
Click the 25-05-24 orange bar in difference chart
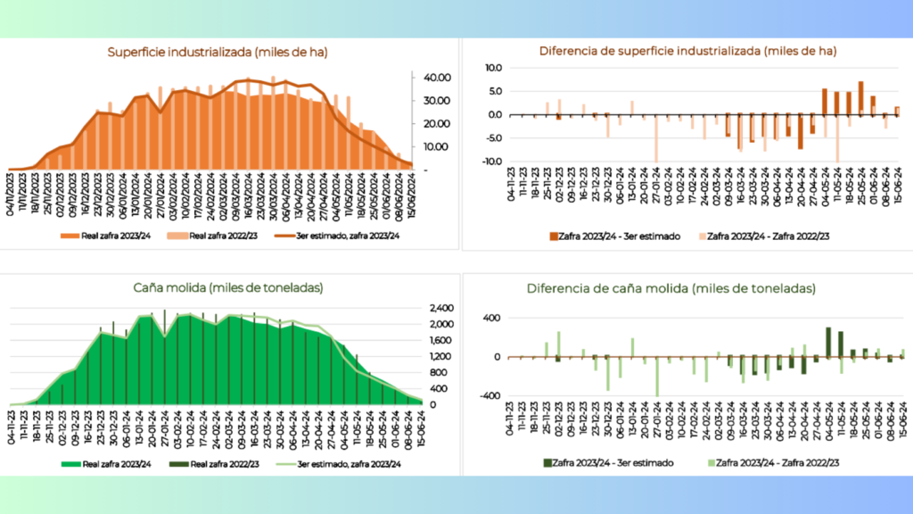click(x=861, y=98)
